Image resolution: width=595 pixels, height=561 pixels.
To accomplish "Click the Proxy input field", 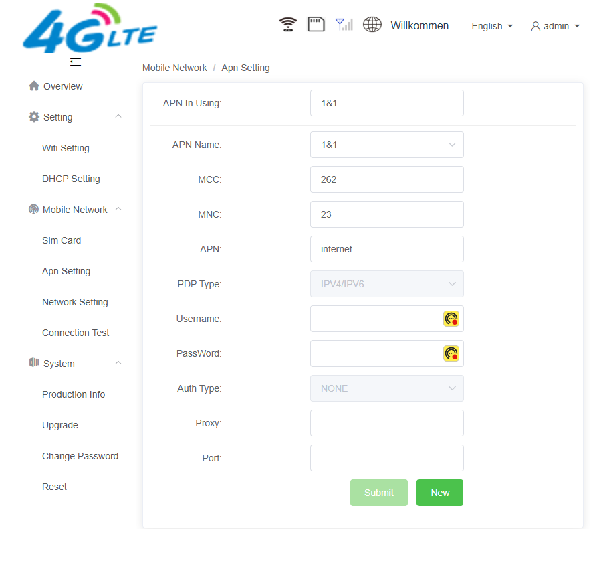I will pos(386,423).
